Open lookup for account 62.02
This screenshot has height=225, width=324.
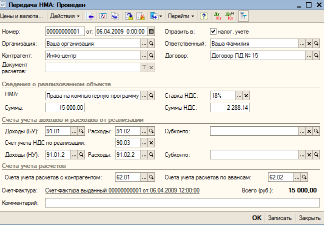[x=304, y=177]
